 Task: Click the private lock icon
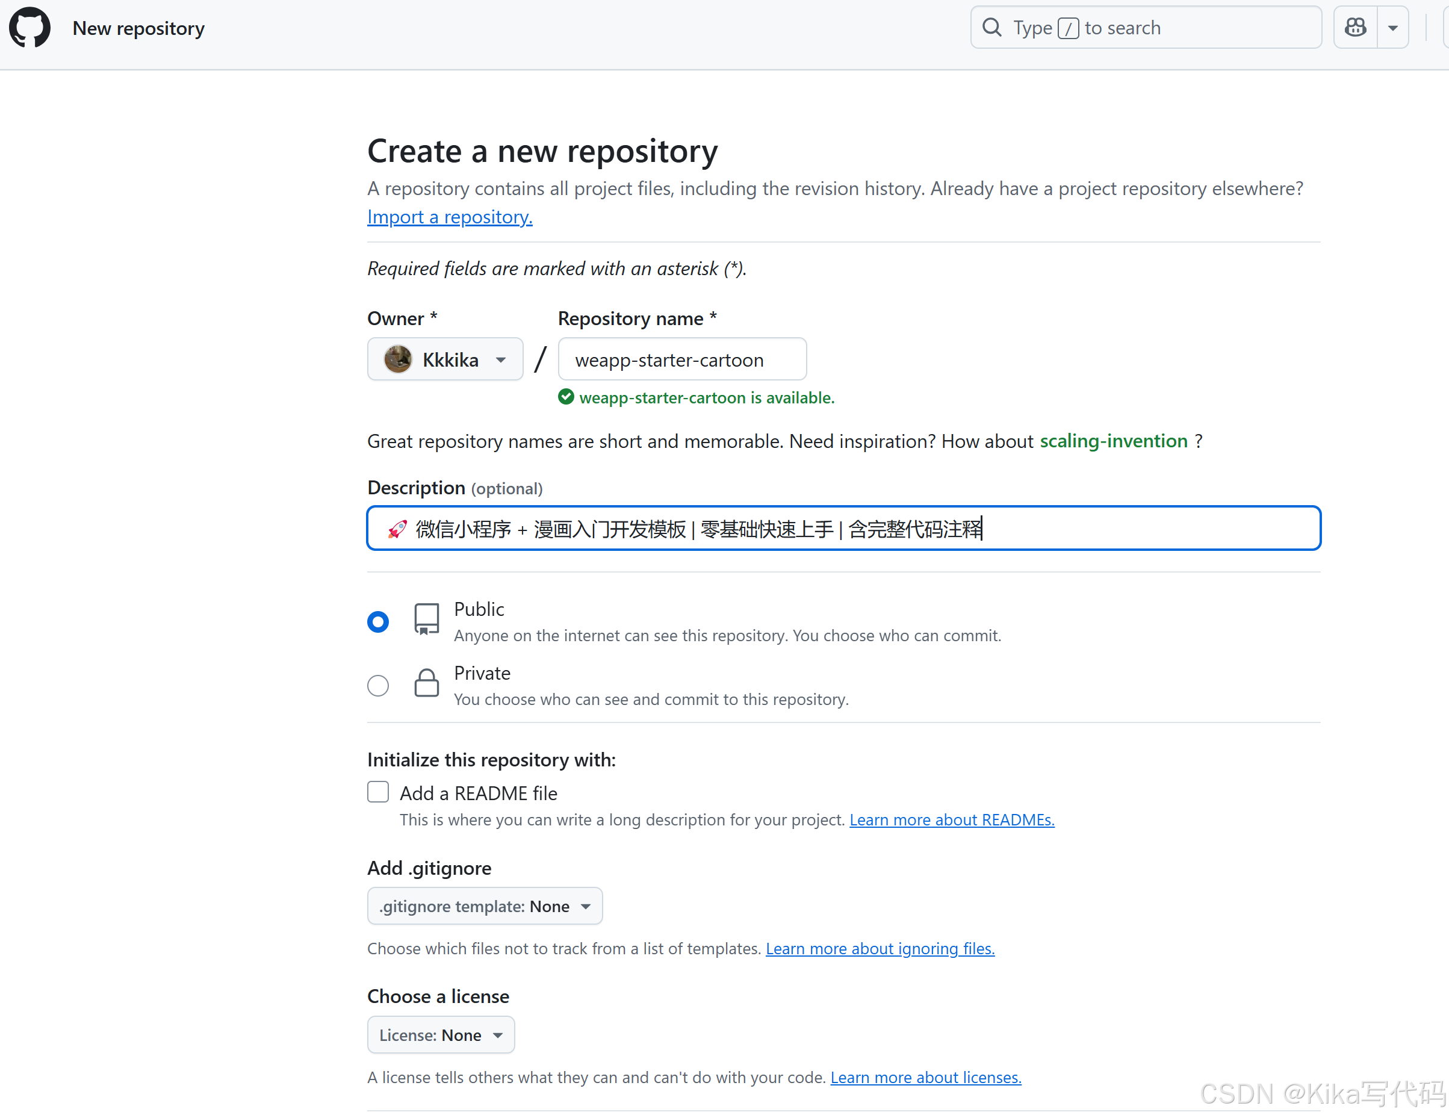tap(426, 683)
